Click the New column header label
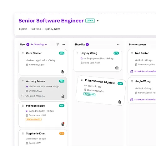Image resolution: width=156 pixels, height=146 pixels. coord(23,44)
